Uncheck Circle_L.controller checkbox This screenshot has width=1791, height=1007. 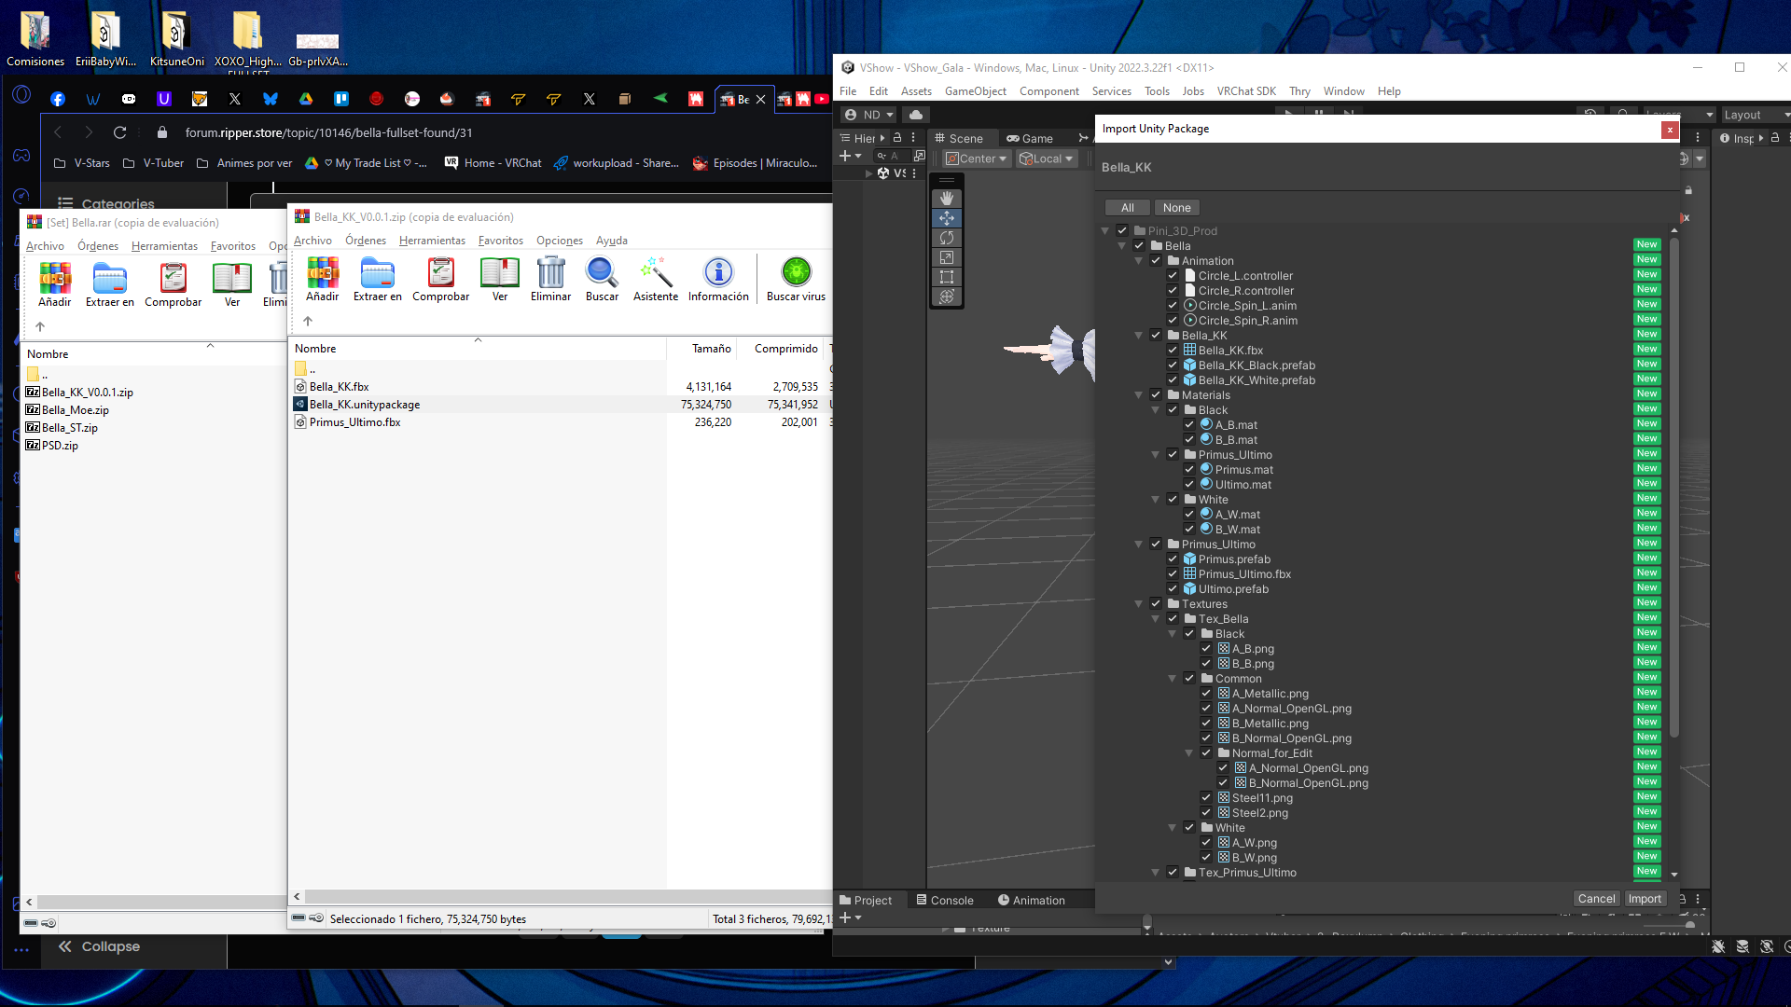pos(1173,275)
